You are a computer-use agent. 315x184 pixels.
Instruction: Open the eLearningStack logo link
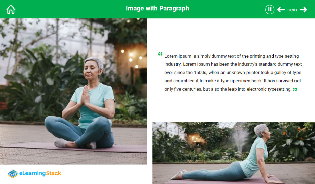click(34, 173)
